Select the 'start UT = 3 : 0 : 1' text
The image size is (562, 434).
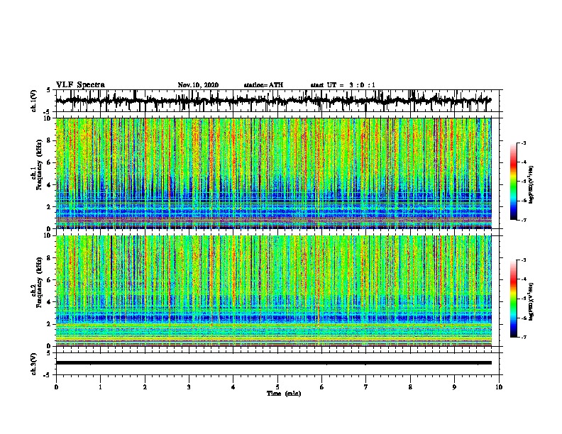coord(343,85)
